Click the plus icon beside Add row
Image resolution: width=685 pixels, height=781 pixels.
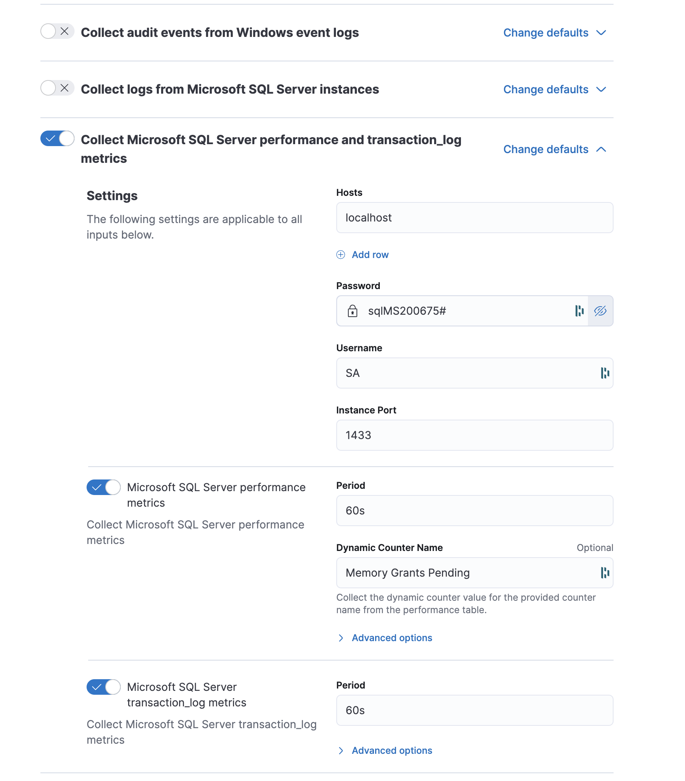341,255
